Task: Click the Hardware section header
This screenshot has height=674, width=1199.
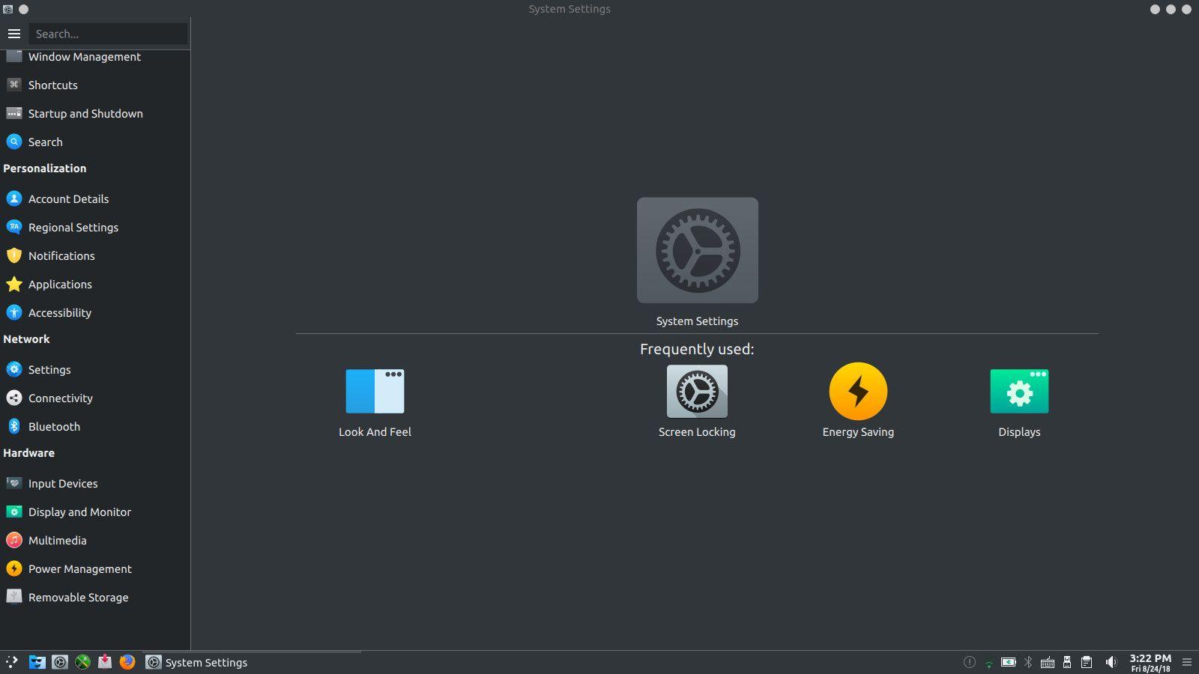Action: [28, 453]
